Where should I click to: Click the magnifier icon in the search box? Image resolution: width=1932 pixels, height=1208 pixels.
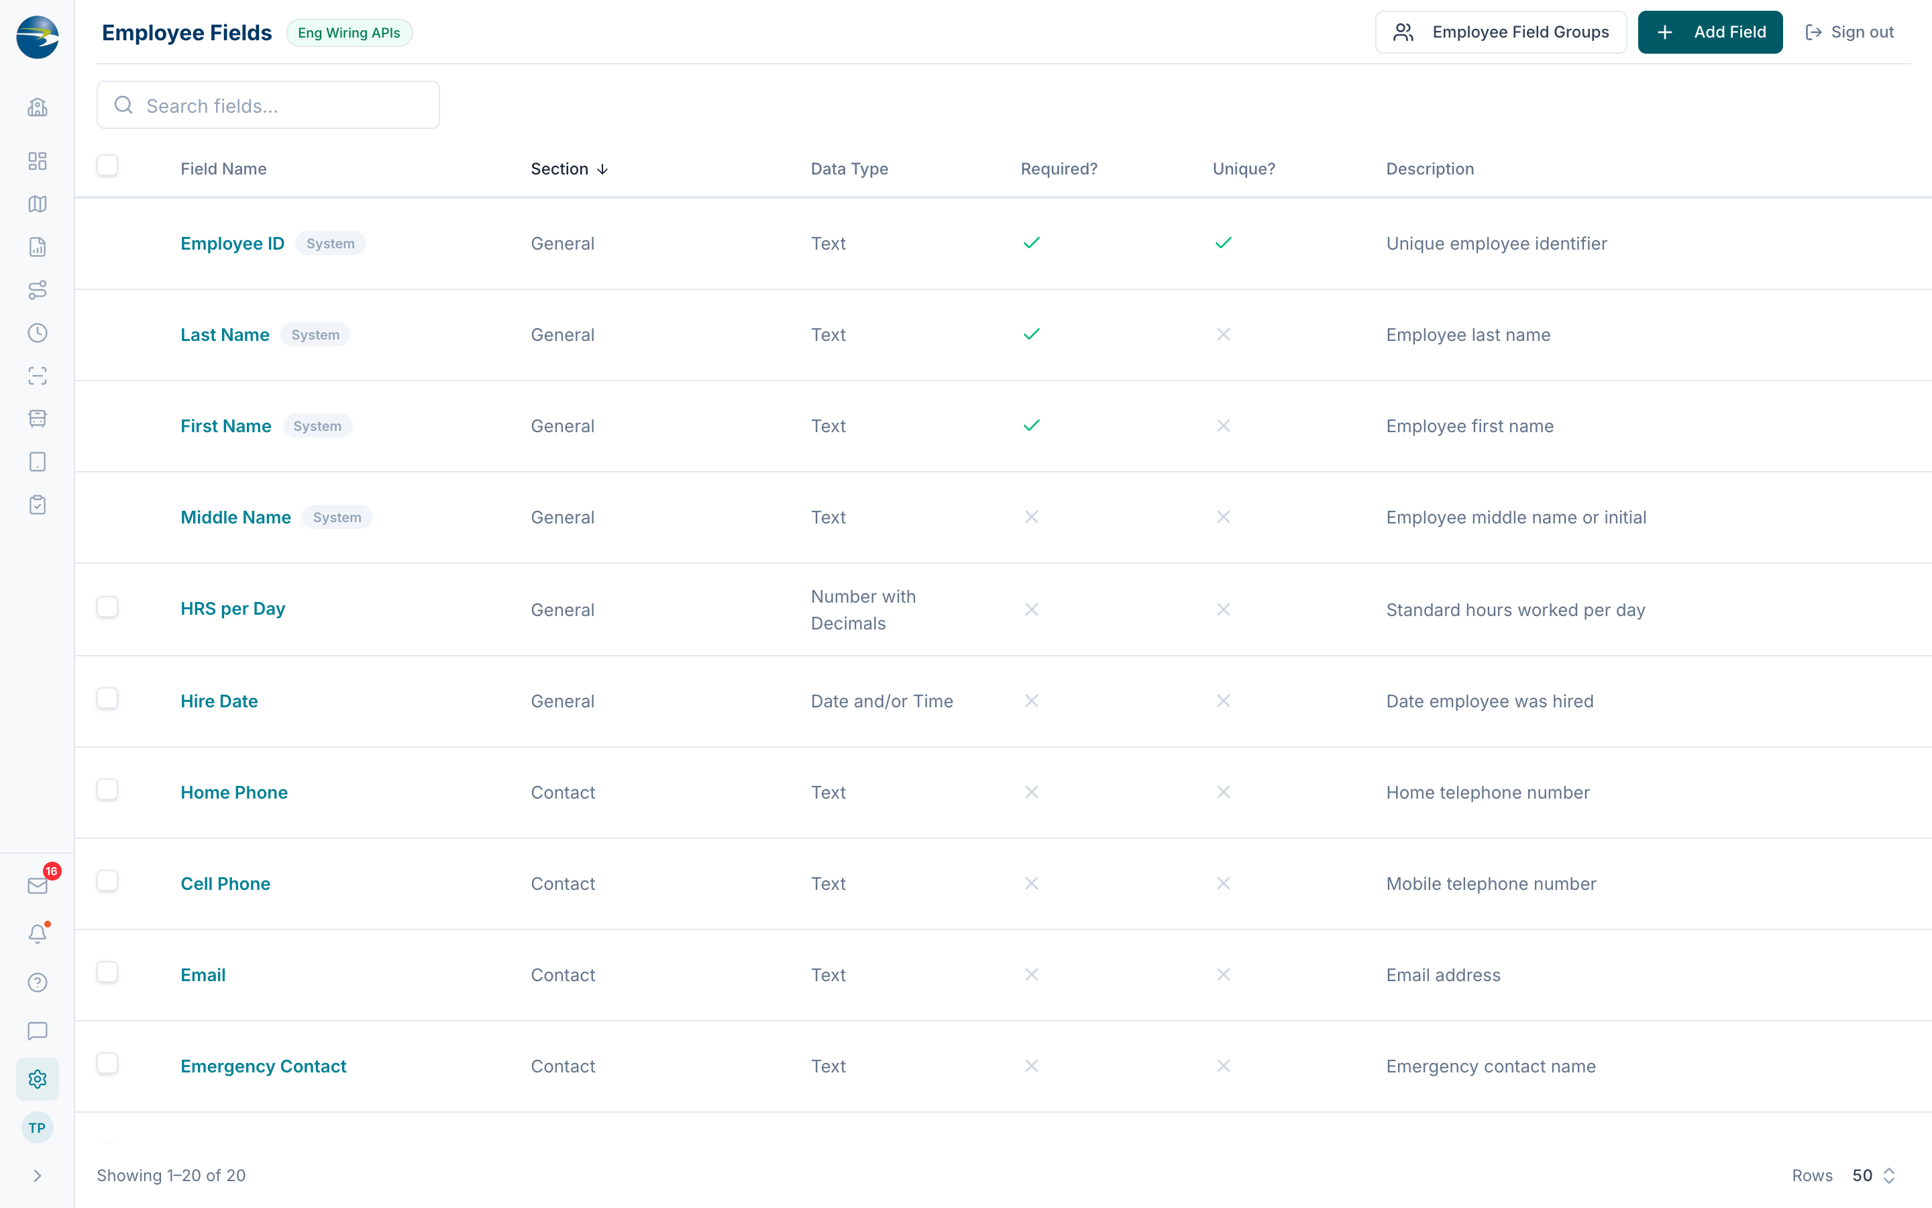[x=123, y=105]
